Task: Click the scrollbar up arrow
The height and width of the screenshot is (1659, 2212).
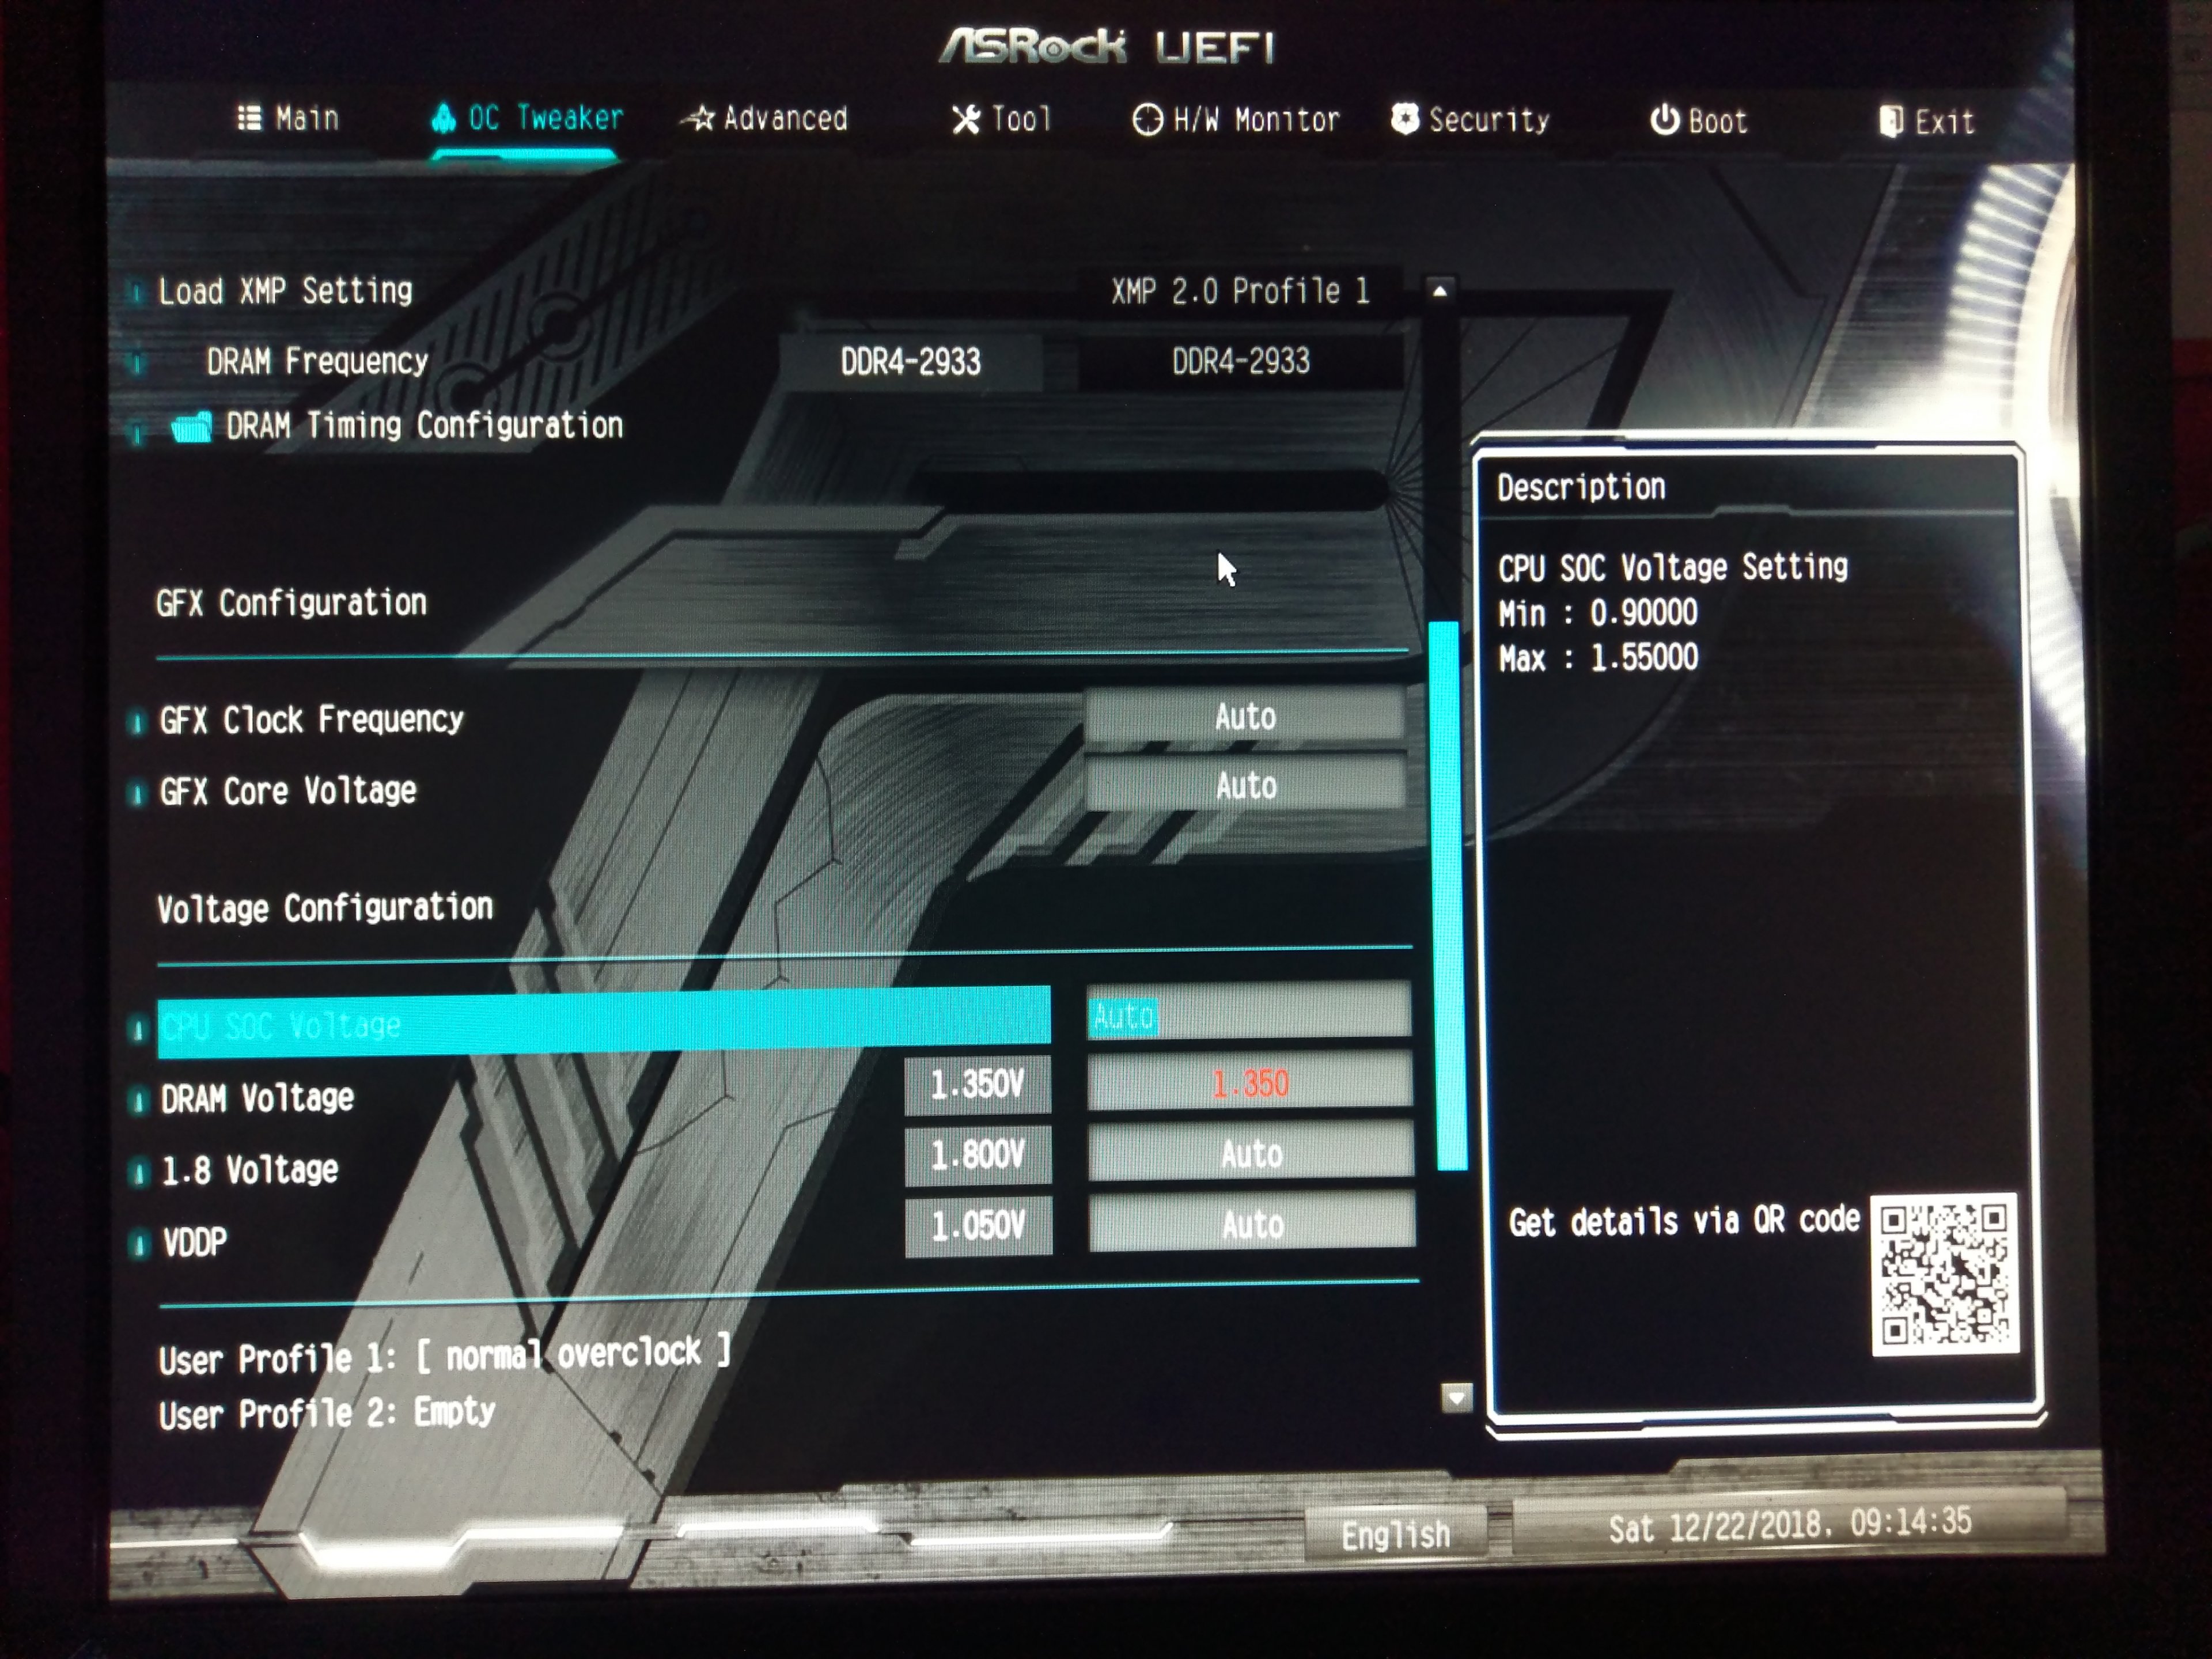Action: (x=1440, y=292)
